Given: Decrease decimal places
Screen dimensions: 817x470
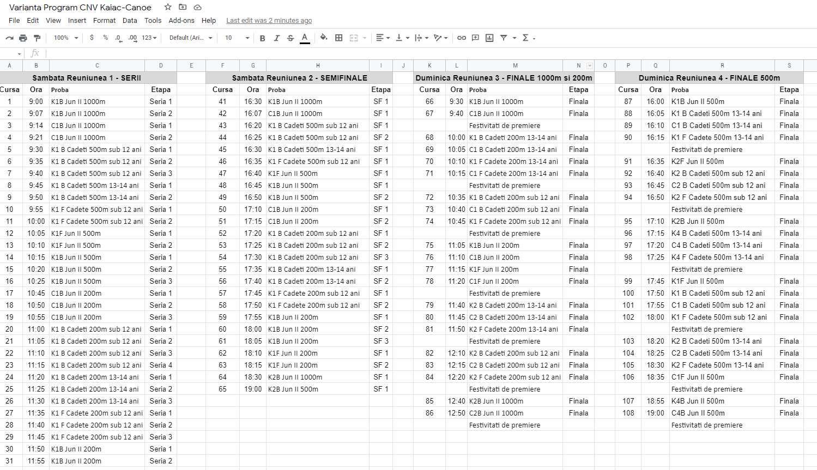Looking at the screenshot, I should [118, 38].
